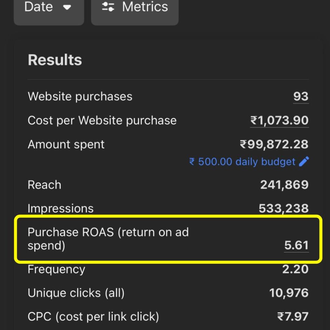This screenshot has height=330, width=330.
Task: Click the Website purchases value 93
Action: coord(301,96)
